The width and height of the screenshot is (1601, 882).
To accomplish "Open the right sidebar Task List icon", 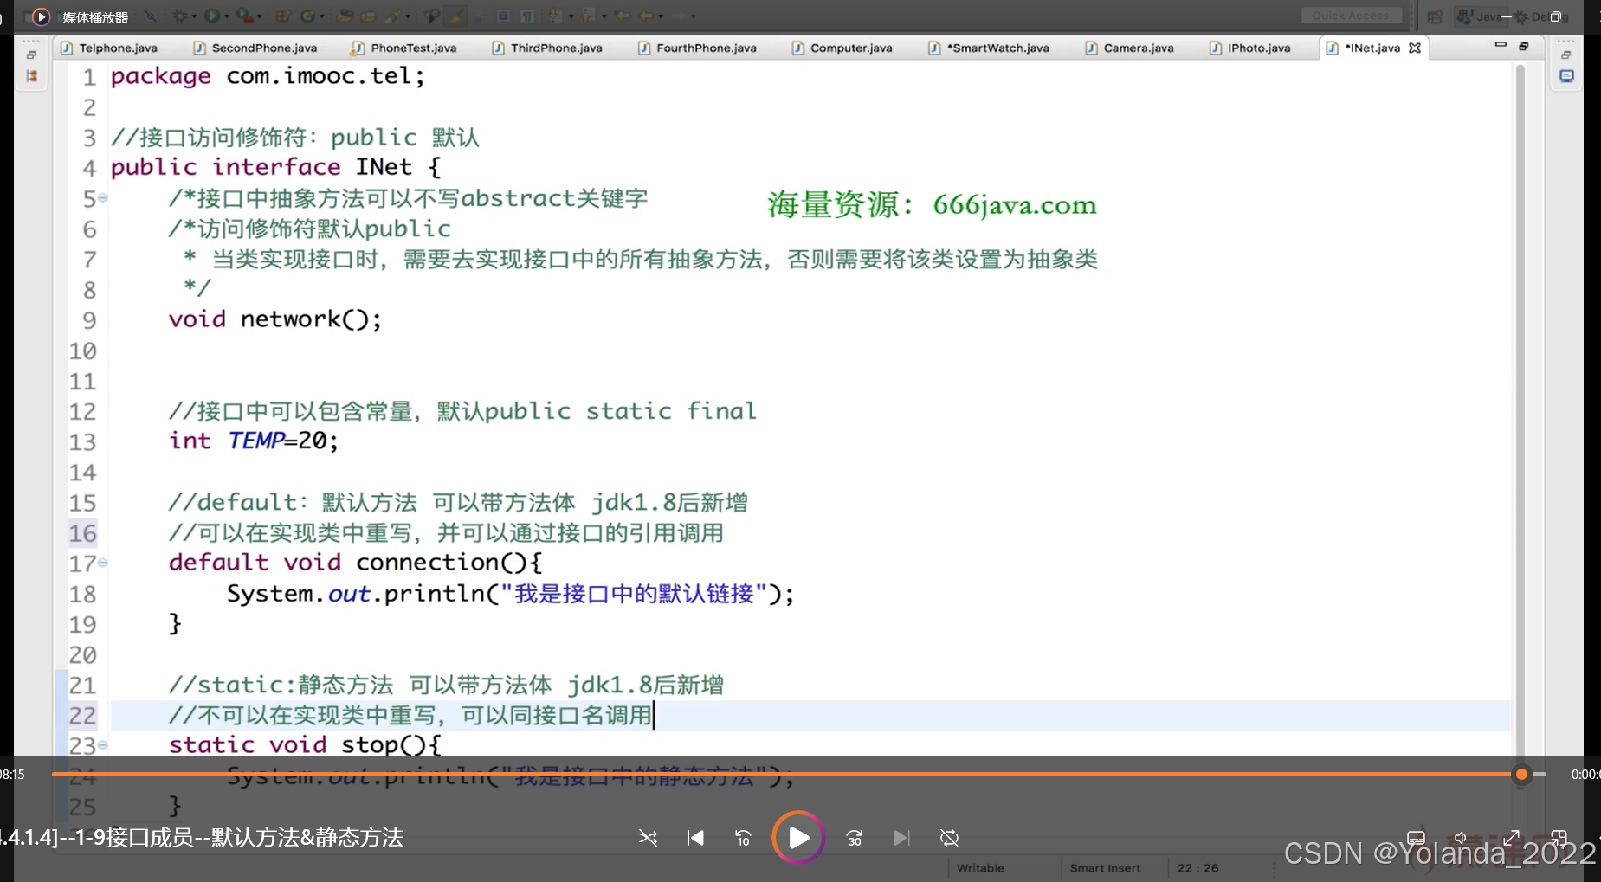I will pyautogui.click(x=1566, y=76).
